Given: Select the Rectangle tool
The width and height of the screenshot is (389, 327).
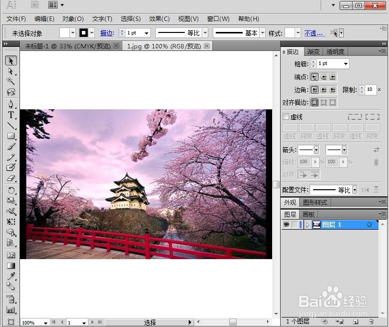Looking at the screenshot, I should (11, 136).
